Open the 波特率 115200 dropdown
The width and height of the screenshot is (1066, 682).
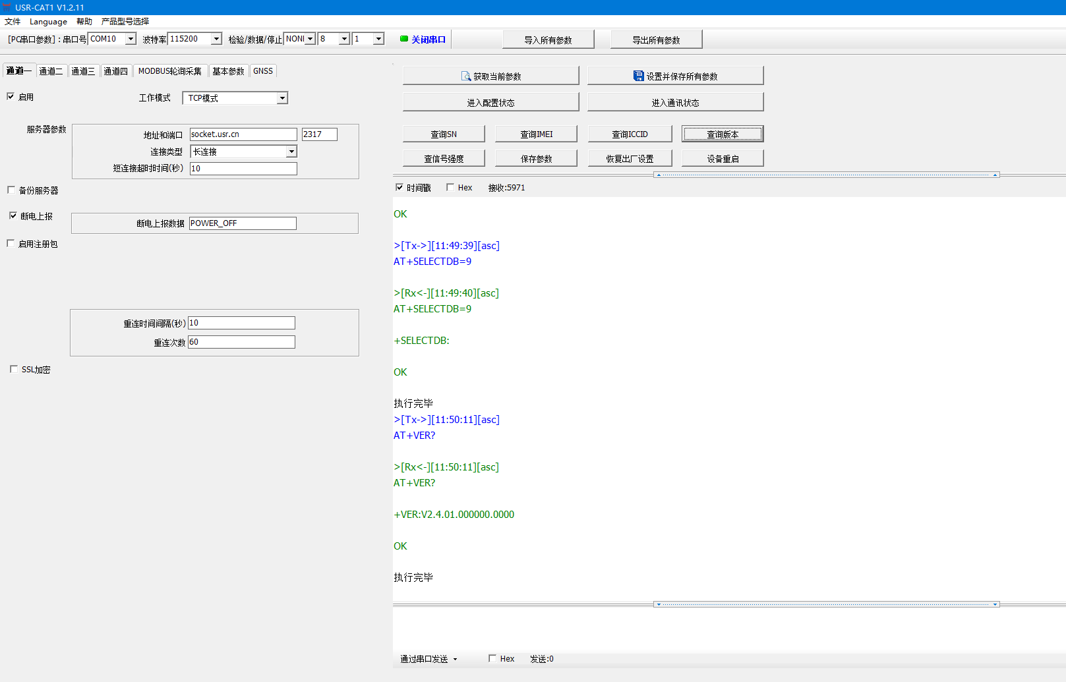216,39
